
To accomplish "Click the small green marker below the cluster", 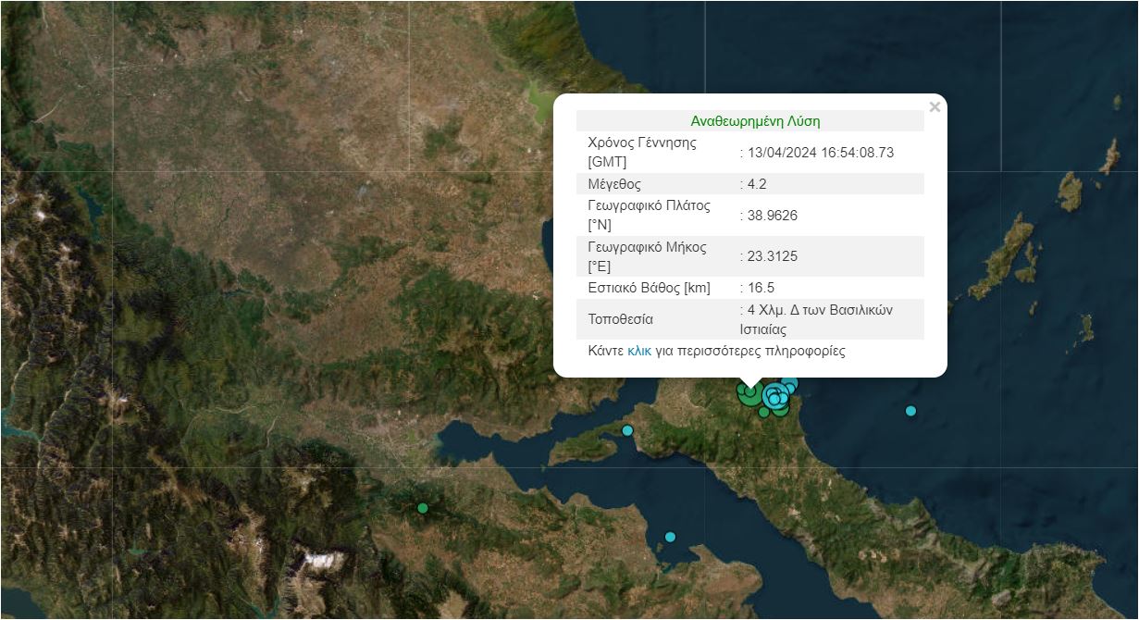I will [x=763, y=413].
